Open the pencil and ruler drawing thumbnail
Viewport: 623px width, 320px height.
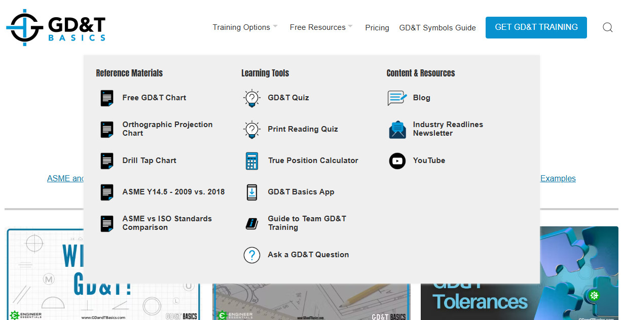click(311, 302)
